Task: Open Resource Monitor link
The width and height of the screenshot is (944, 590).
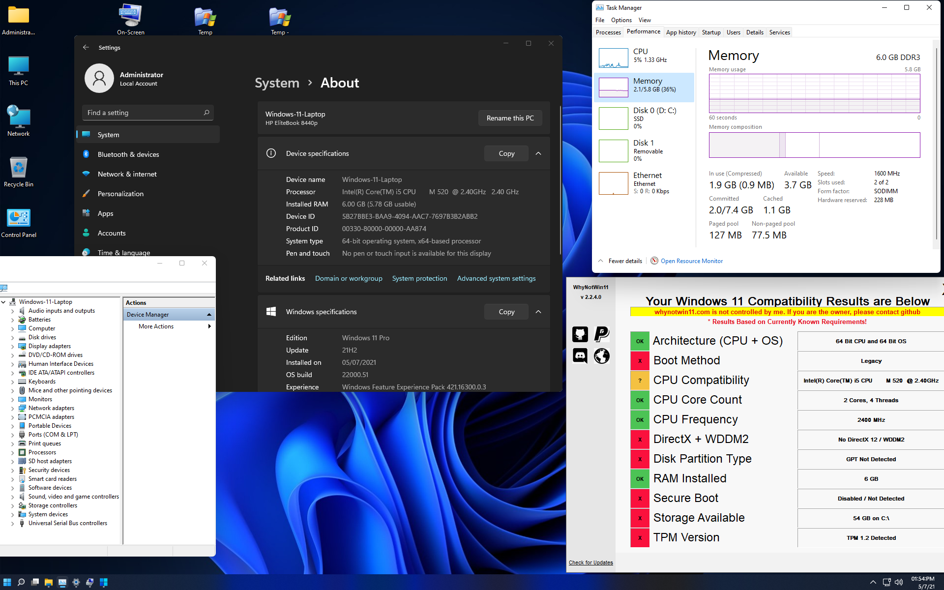Action: coord(691,261)
